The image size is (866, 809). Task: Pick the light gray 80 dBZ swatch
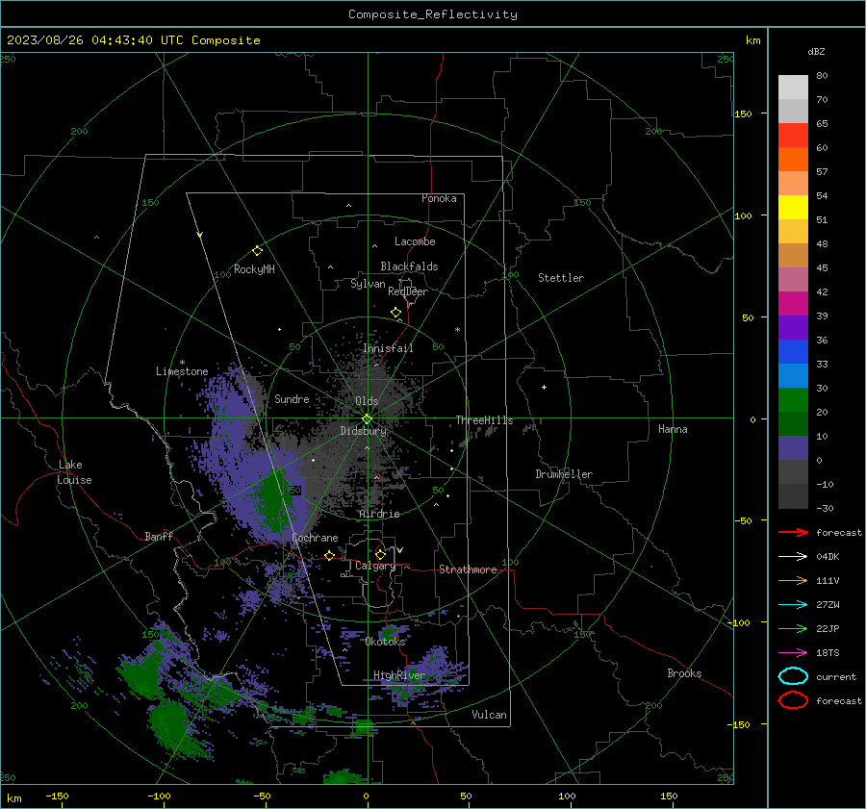tap(793, 87)
